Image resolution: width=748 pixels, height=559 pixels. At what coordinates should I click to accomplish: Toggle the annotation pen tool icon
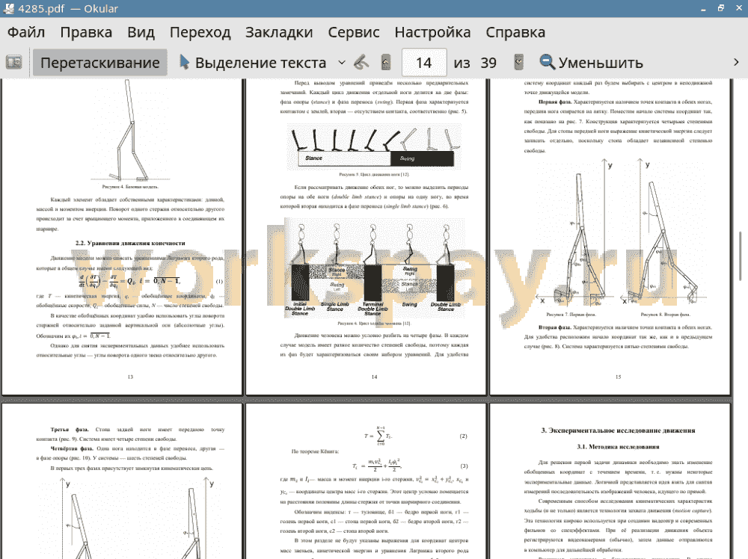361,63
